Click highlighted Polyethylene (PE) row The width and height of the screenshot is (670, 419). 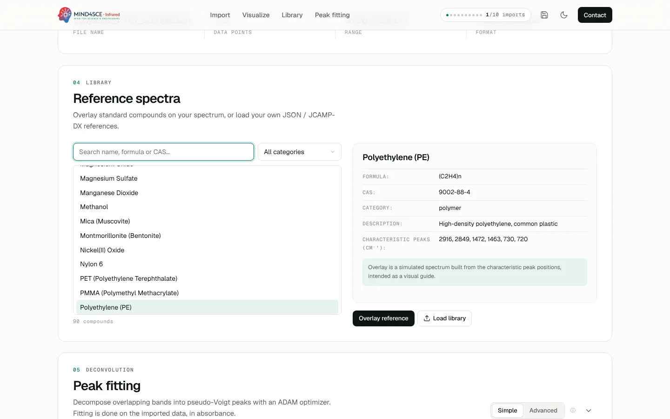click(207, 307)
